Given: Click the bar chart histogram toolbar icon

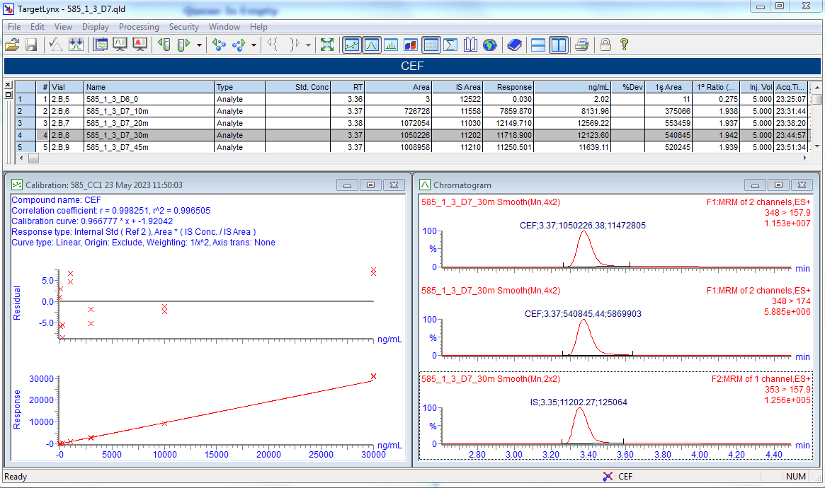Looking at the screenshot, I should click(391, 45).
